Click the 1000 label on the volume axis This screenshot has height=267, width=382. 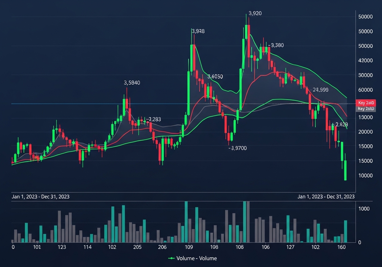[364, 209]
